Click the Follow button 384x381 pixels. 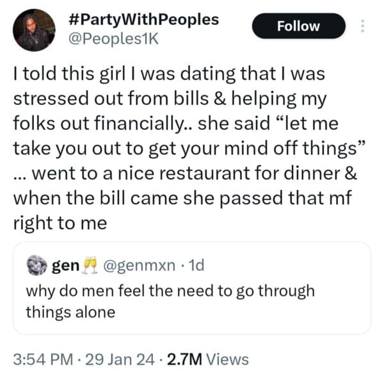pos(298,26)
